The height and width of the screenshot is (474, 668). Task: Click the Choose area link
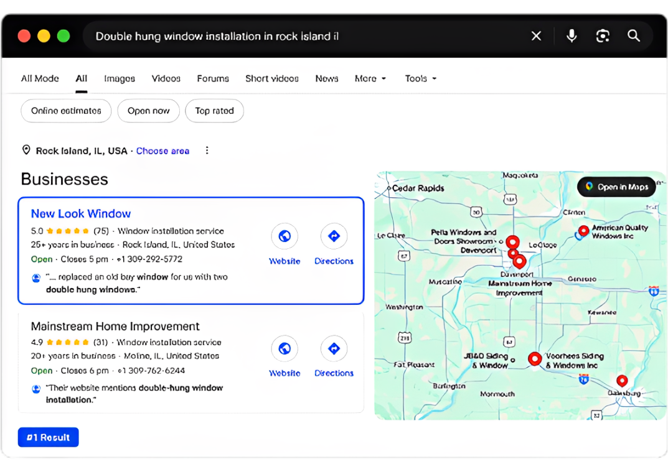(x=162, y=151)
